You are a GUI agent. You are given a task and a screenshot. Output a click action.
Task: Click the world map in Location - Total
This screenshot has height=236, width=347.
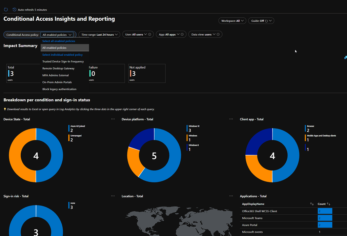179,221
